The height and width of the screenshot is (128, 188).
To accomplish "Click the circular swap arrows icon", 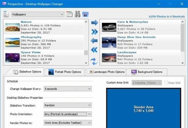I will click(94, 61).
